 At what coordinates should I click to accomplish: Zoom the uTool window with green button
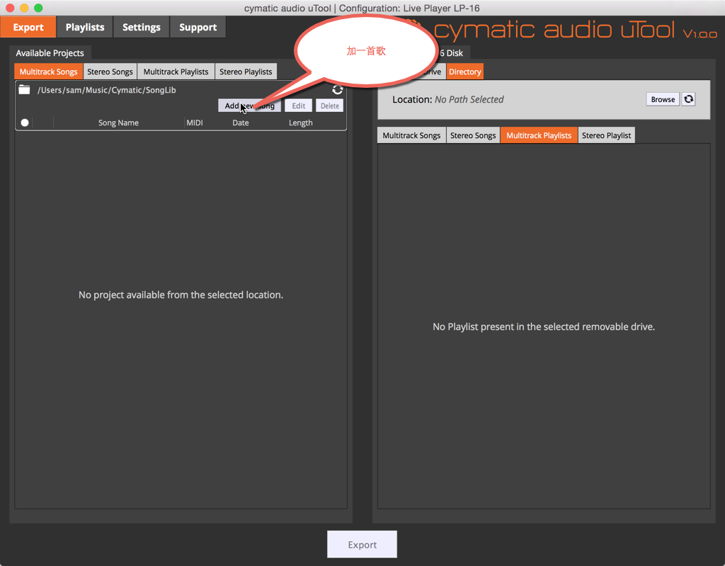click(x=38, y=8)
